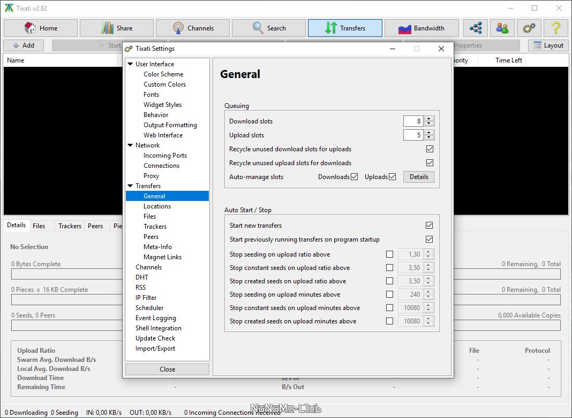The image size is (572, 418).
Task: Decrease Upload slots with down arrow
Action: click(x=429, y=137)
